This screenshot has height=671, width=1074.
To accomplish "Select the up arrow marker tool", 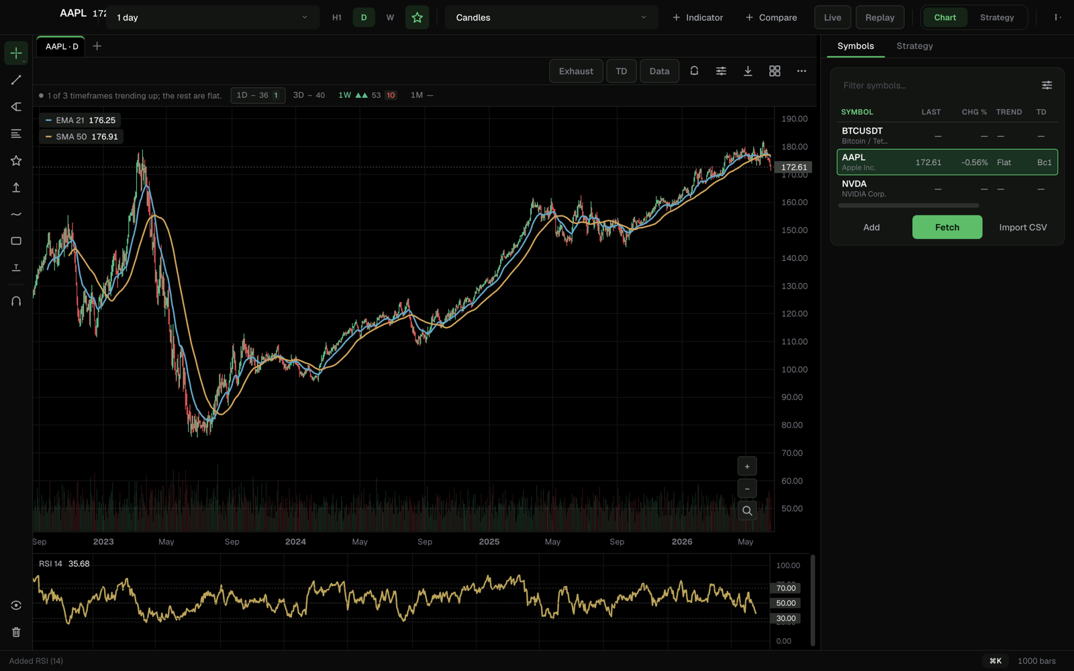I will [16, 187].
